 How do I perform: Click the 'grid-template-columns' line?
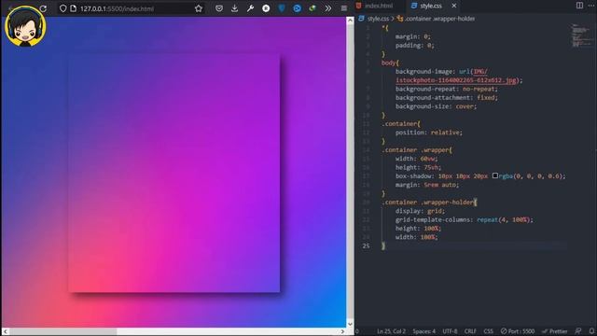tap(465, 220)
